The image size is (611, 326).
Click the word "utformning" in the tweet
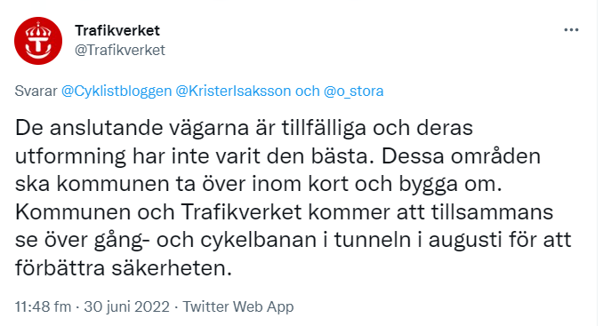coord(70,156)
